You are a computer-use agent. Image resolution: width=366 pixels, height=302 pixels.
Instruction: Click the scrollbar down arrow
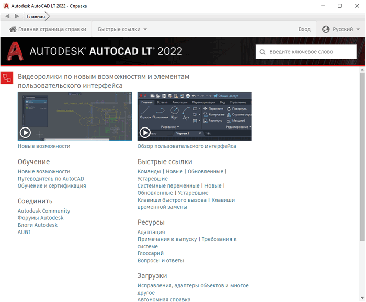pyautogui.click(x=362, y=298)
